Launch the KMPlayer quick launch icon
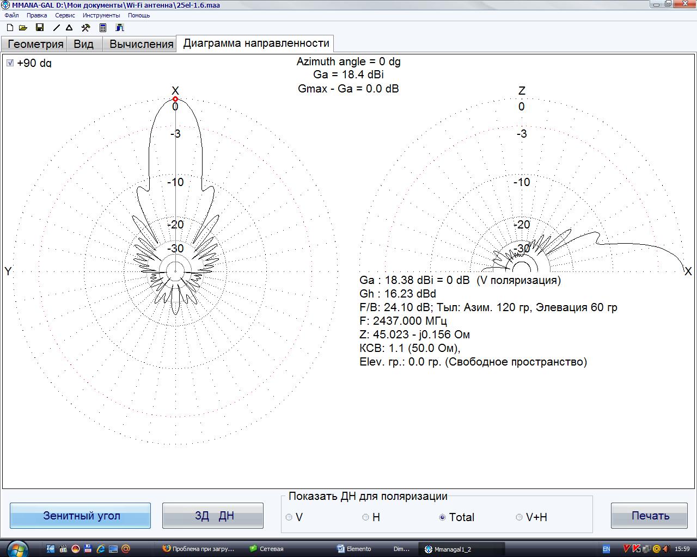The image size is (697, 557). click(51, 549)
